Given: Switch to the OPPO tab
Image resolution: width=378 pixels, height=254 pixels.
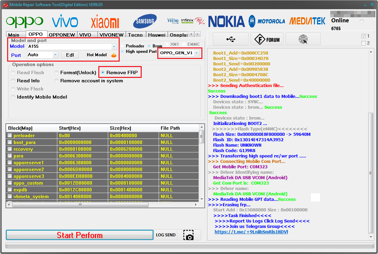Looking at the screenshot, I should (x=36, y=34).
